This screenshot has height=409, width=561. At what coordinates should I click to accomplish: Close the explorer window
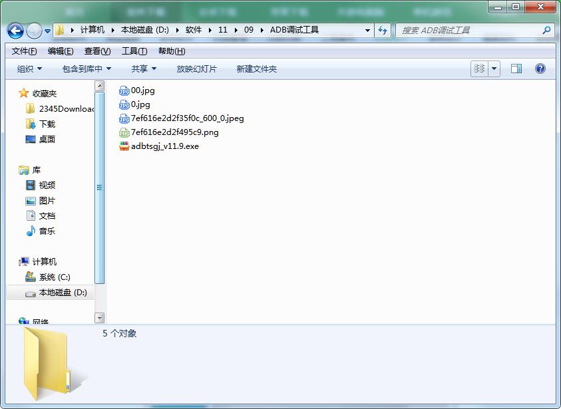540,7
